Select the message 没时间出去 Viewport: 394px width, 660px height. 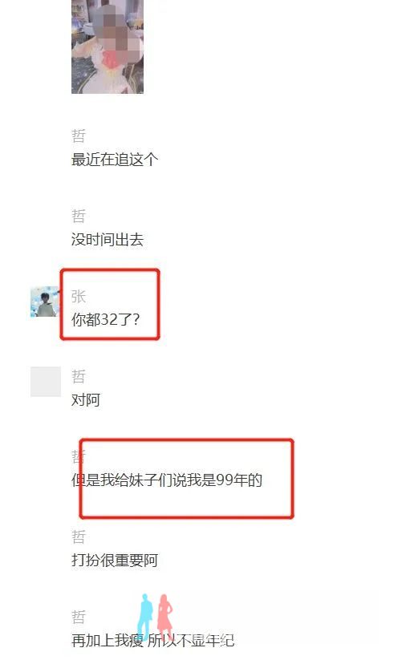tap(108, 240)
